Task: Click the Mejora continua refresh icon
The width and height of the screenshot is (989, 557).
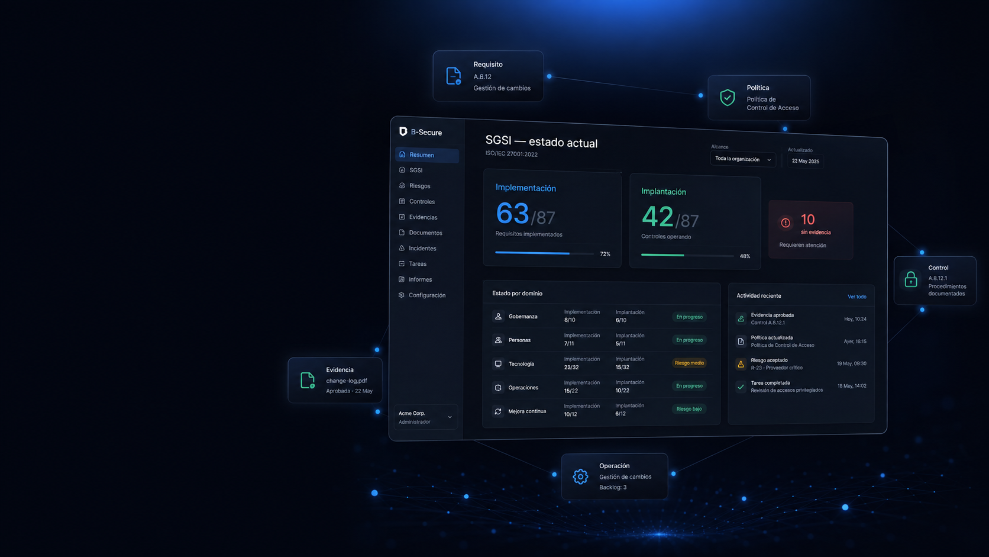Action: coord(498,411)
